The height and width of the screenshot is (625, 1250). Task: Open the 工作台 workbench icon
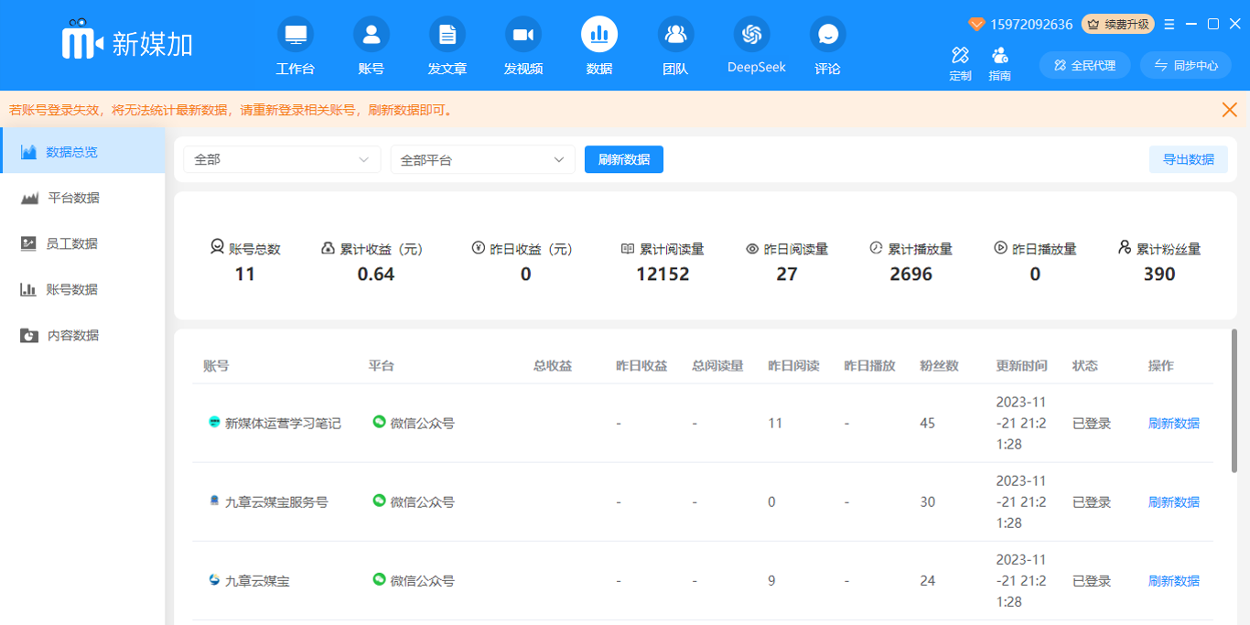[296, 36]
